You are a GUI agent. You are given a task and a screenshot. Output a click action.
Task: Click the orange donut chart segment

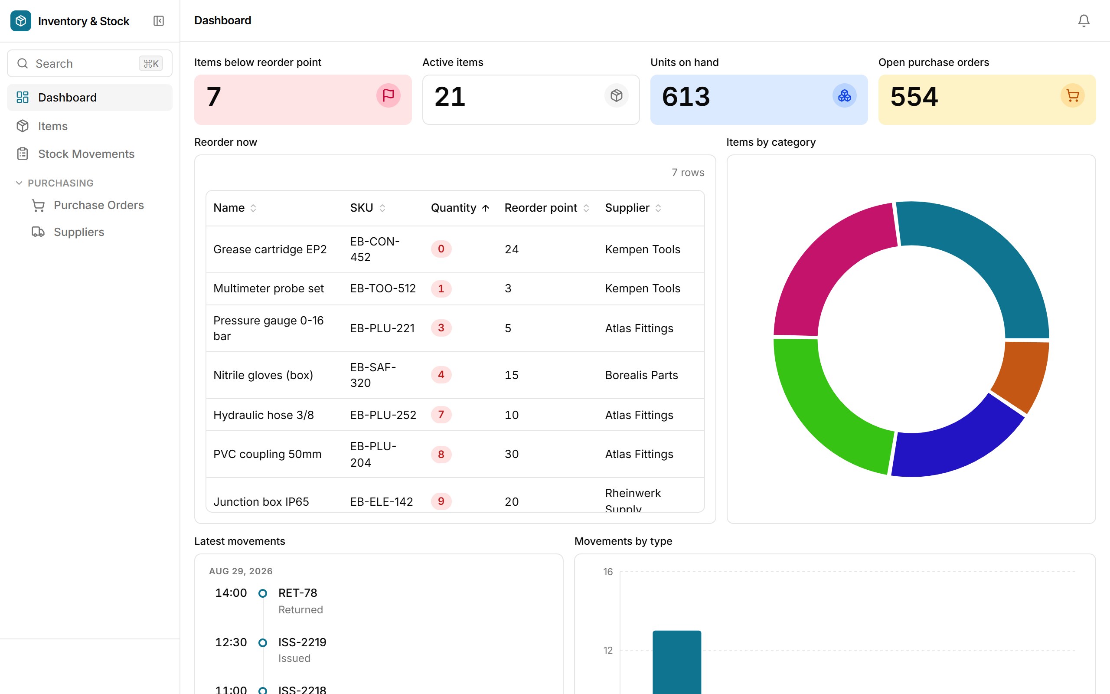[x=1025, y=374]
